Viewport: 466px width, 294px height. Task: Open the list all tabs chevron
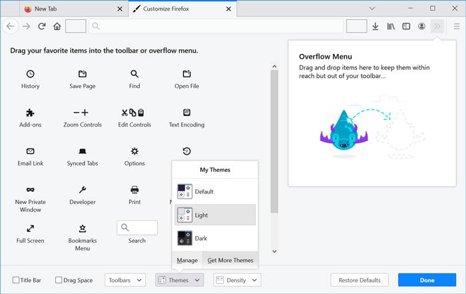371,9
